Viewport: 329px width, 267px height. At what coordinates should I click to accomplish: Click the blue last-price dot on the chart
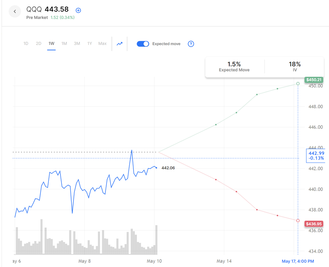pos(156,168)
